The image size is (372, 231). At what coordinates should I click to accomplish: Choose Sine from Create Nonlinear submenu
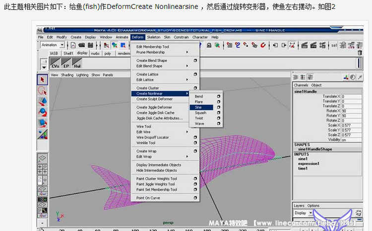point(201,107)
